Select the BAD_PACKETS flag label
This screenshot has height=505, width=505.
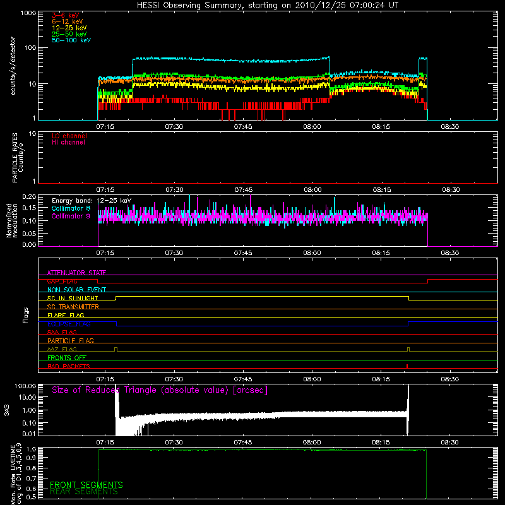[69, 366]
